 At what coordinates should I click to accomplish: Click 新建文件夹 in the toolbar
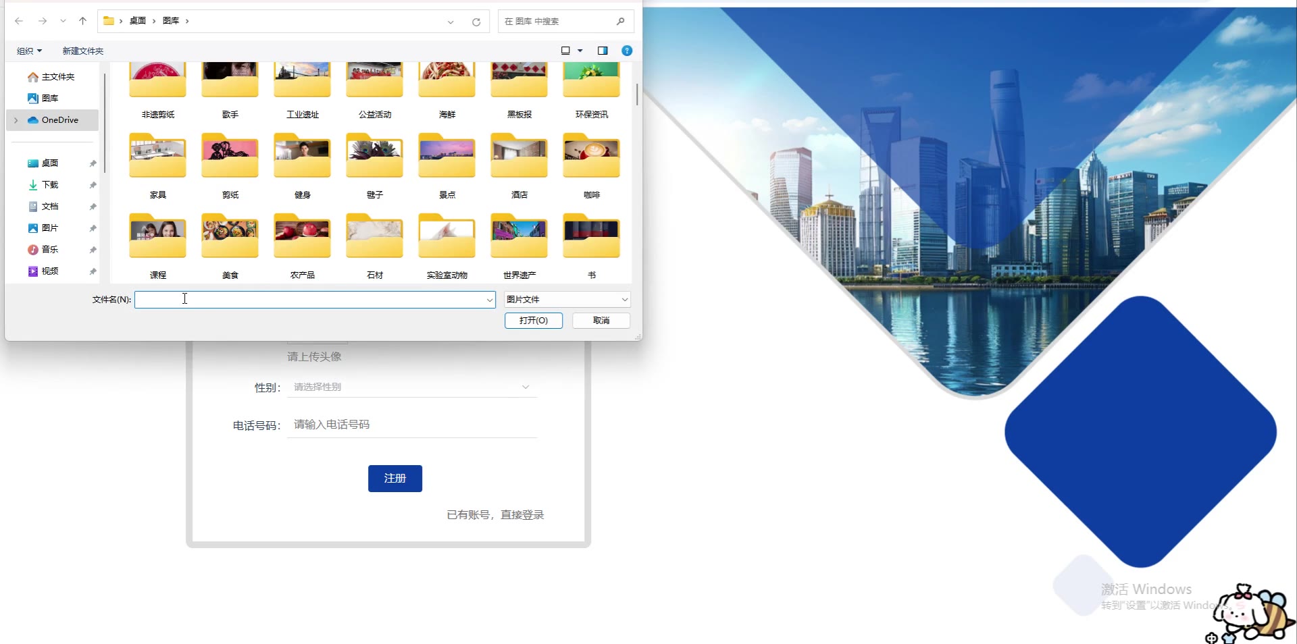coord(83,51)
